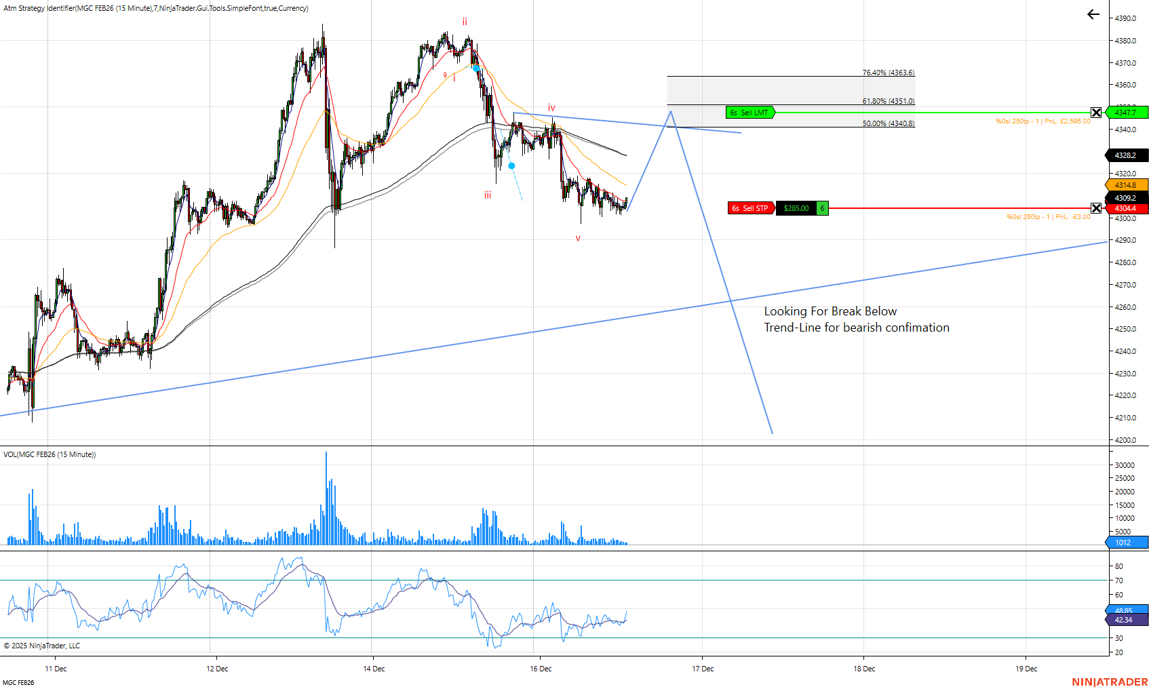
Task: Click the purple 42.34 indicator marker
Action: 1124,620
